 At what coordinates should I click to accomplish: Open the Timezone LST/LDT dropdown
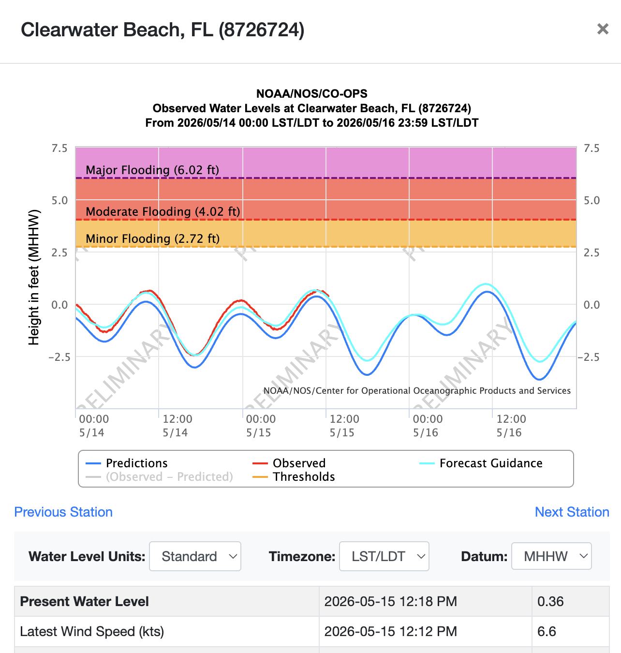pos(384,556)
